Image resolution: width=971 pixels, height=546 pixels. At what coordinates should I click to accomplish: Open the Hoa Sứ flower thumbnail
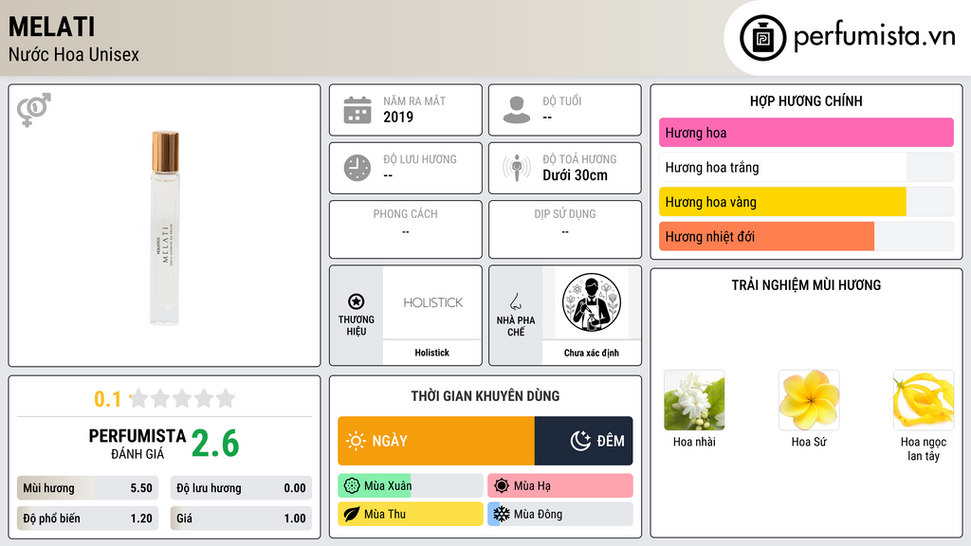(x=809, y=401)
